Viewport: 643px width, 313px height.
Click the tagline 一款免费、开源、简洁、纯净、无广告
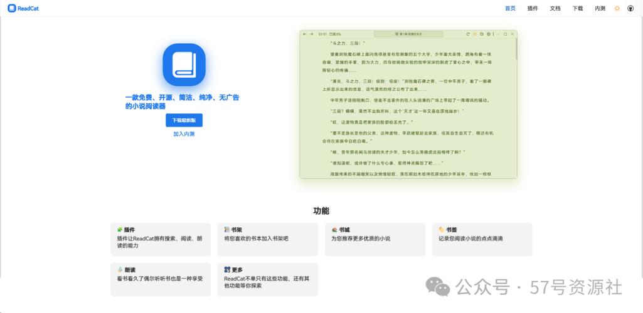183,98
